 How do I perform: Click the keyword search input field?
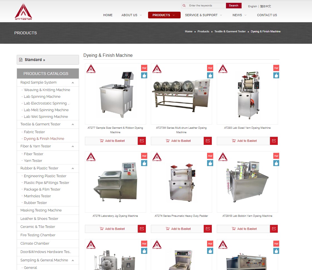206,6
